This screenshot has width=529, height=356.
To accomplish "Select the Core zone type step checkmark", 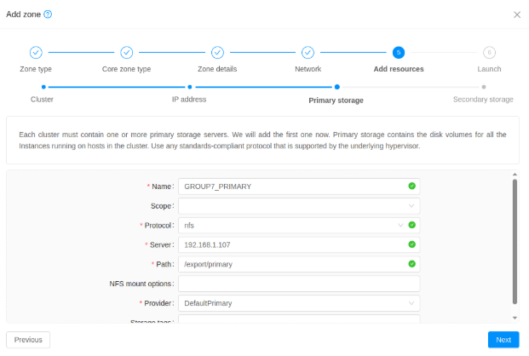I will tap(127, 52).
